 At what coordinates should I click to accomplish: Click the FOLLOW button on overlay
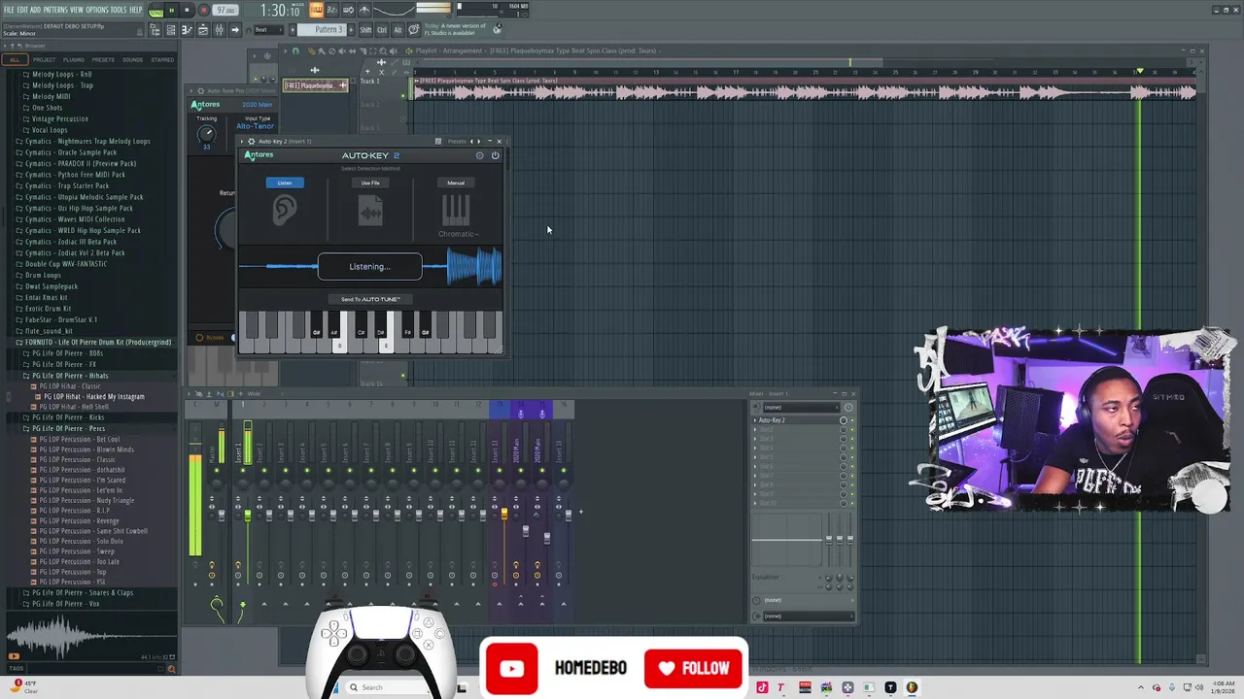click(x=694, y=668)
